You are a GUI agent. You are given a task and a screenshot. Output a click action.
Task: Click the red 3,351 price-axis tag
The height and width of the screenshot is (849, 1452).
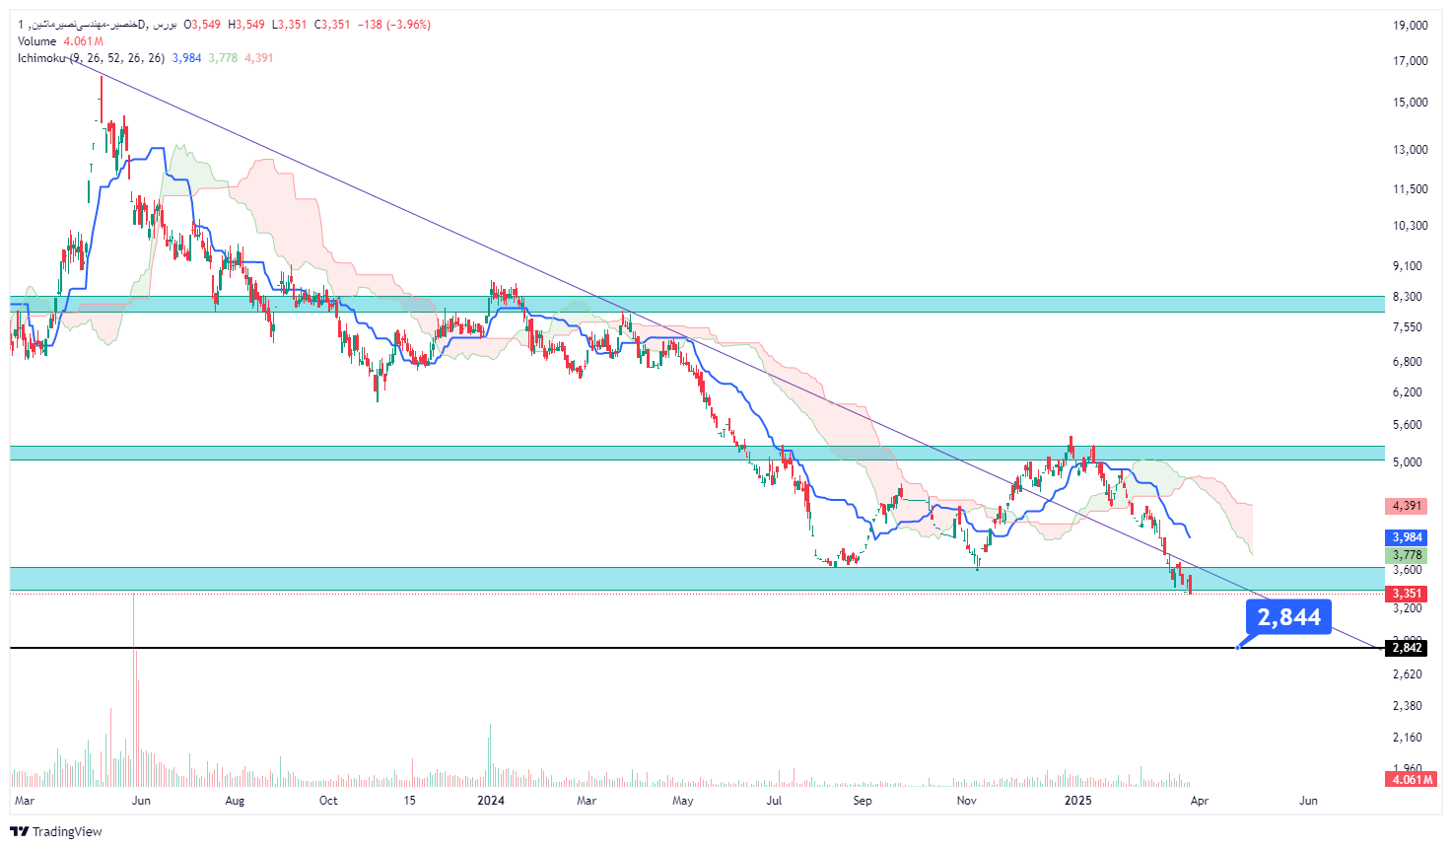pos(1406,593)
